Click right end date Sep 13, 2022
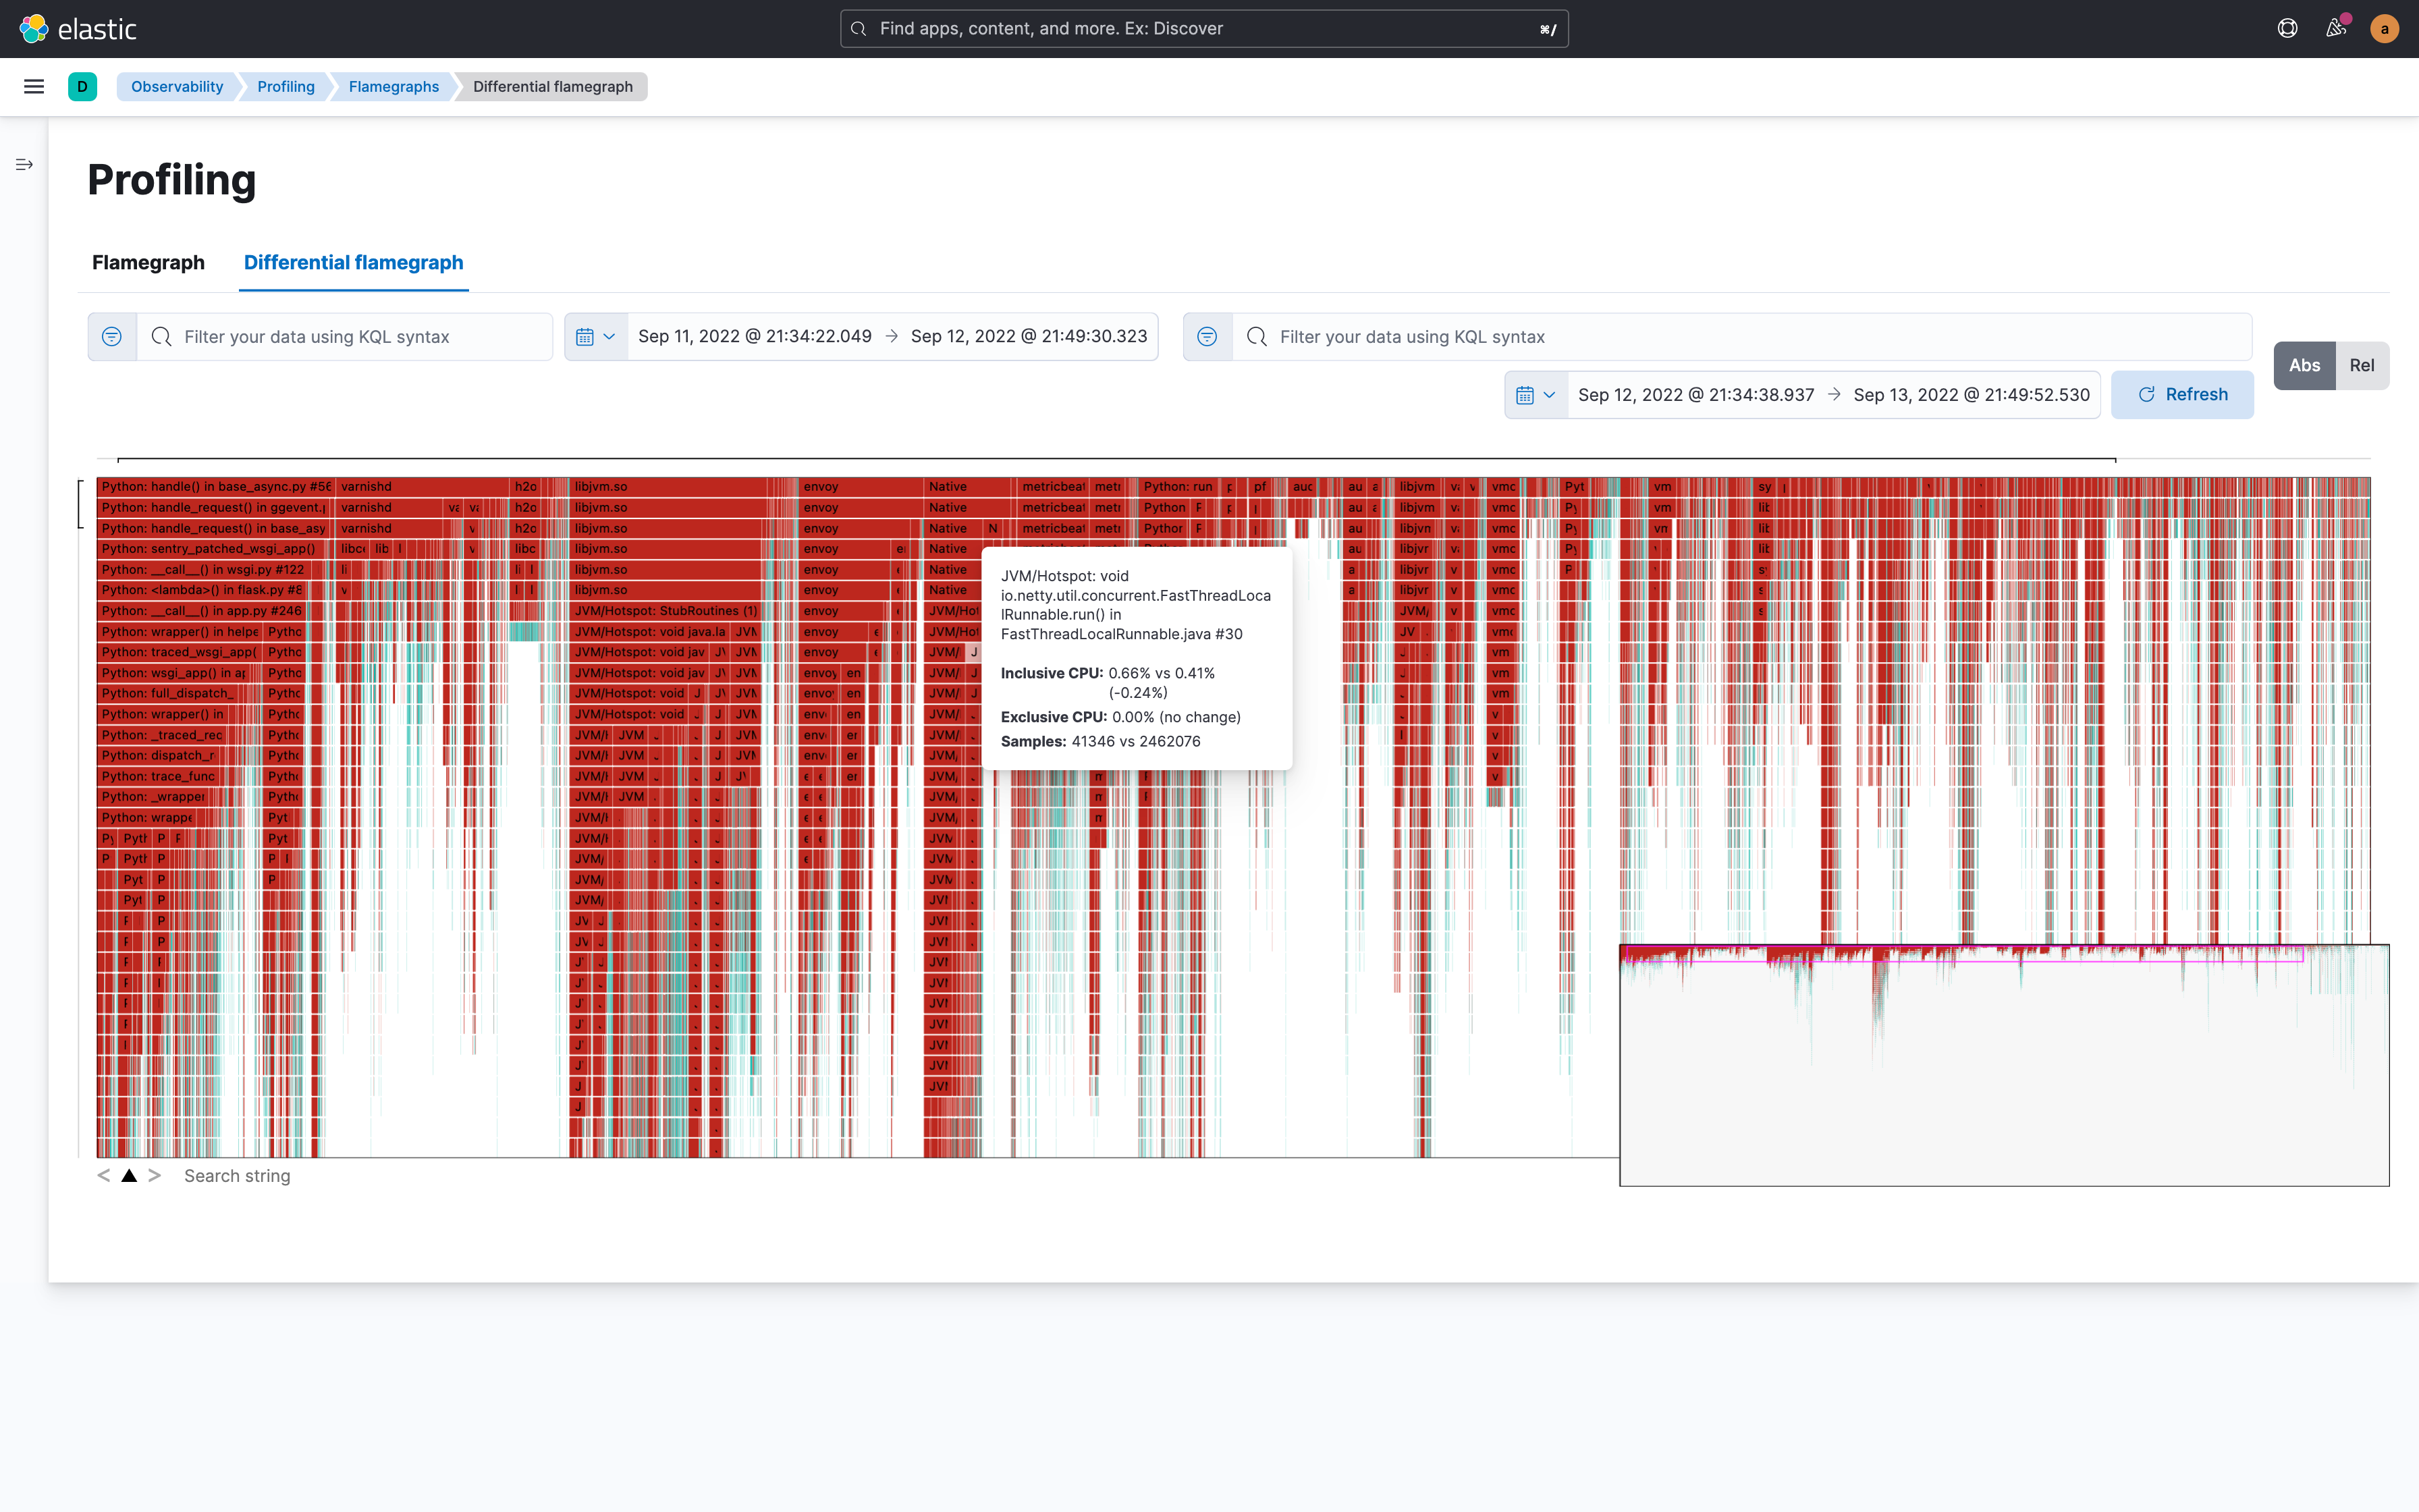The width and height of the screenshot is (2419, 1512). click(1972, 395)
